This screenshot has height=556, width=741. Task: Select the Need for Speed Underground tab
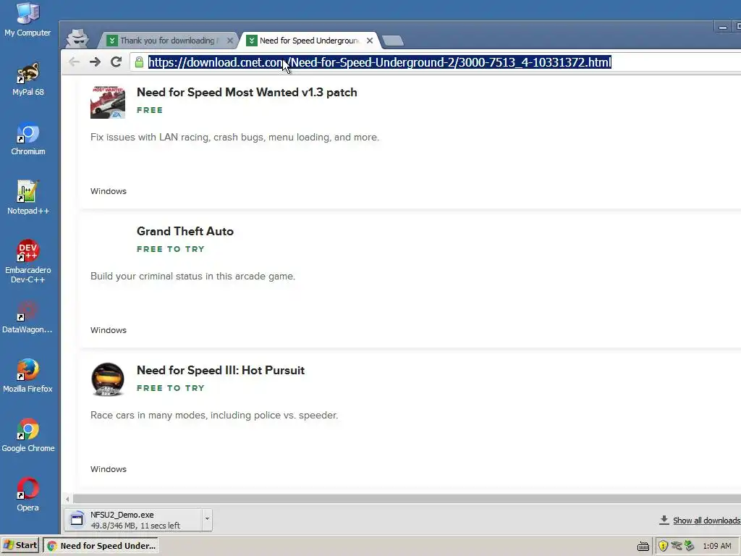click(x=308, y=41)
